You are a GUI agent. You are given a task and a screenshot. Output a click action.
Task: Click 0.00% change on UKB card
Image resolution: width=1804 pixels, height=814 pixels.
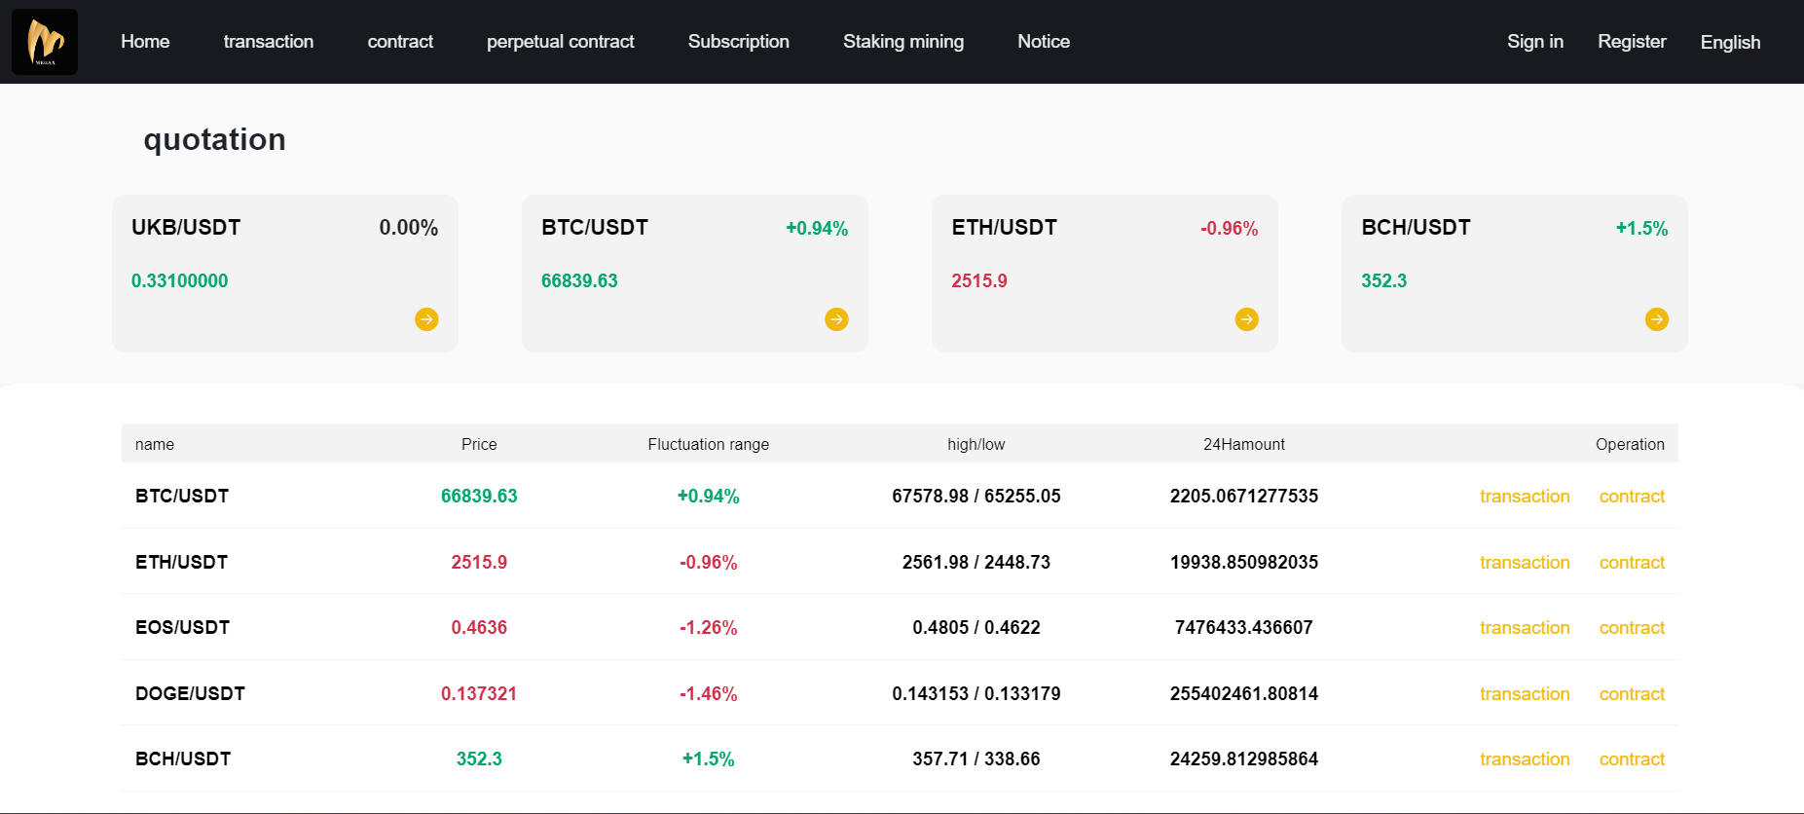(x=409, y=228)
